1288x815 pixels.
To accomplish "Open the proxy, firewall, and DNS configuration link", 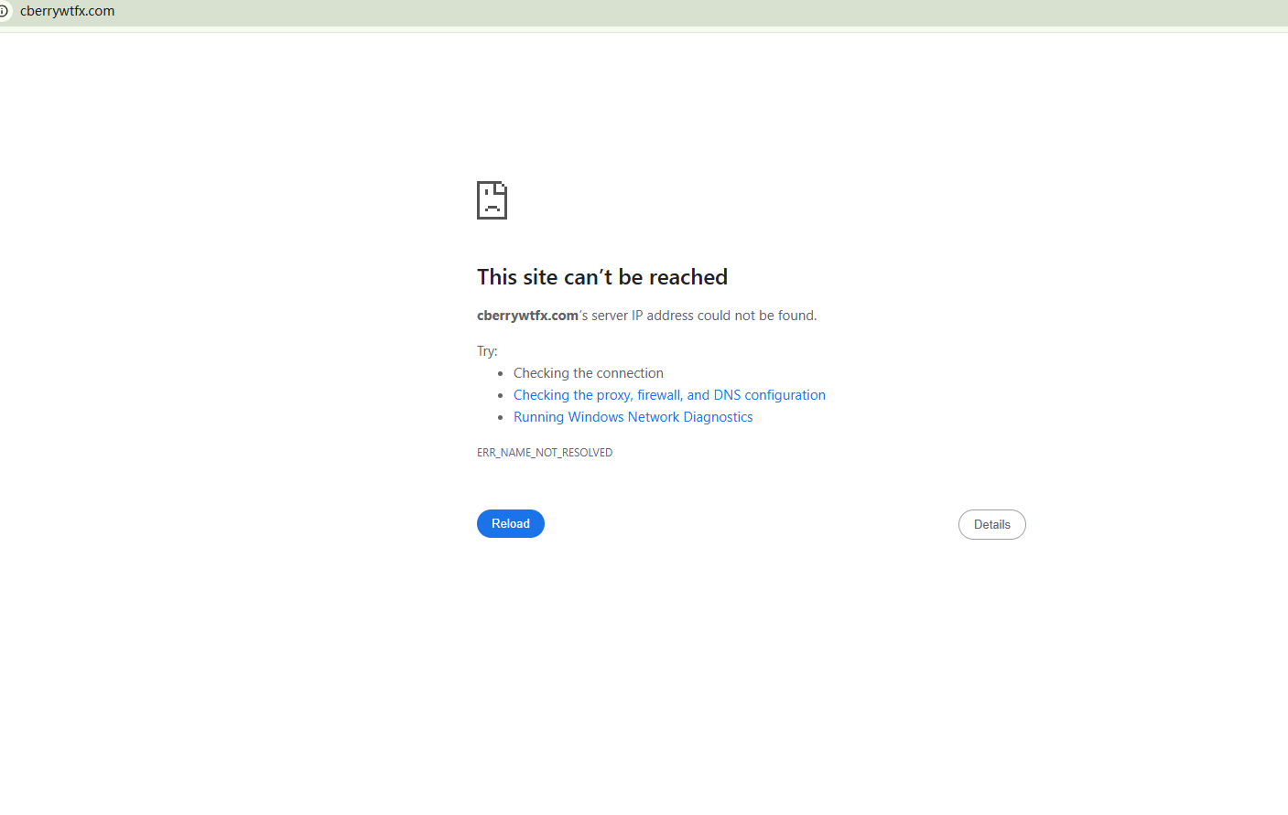I will point(669,395).
